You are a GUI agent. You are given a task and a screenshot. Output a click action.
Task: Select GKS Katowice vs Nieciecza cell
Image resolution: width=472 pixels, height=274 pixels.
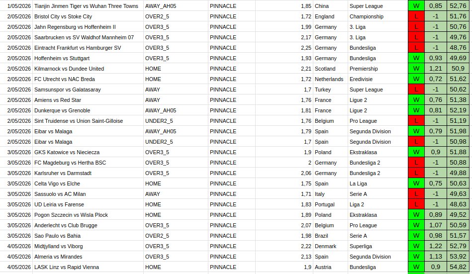[88, 152]
